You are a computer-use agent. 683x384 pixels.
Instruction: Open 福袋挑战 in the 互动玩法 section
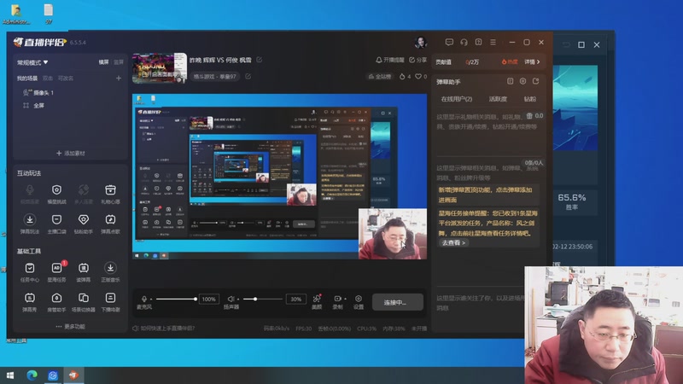pyautogui.click(x=56, y=194)
